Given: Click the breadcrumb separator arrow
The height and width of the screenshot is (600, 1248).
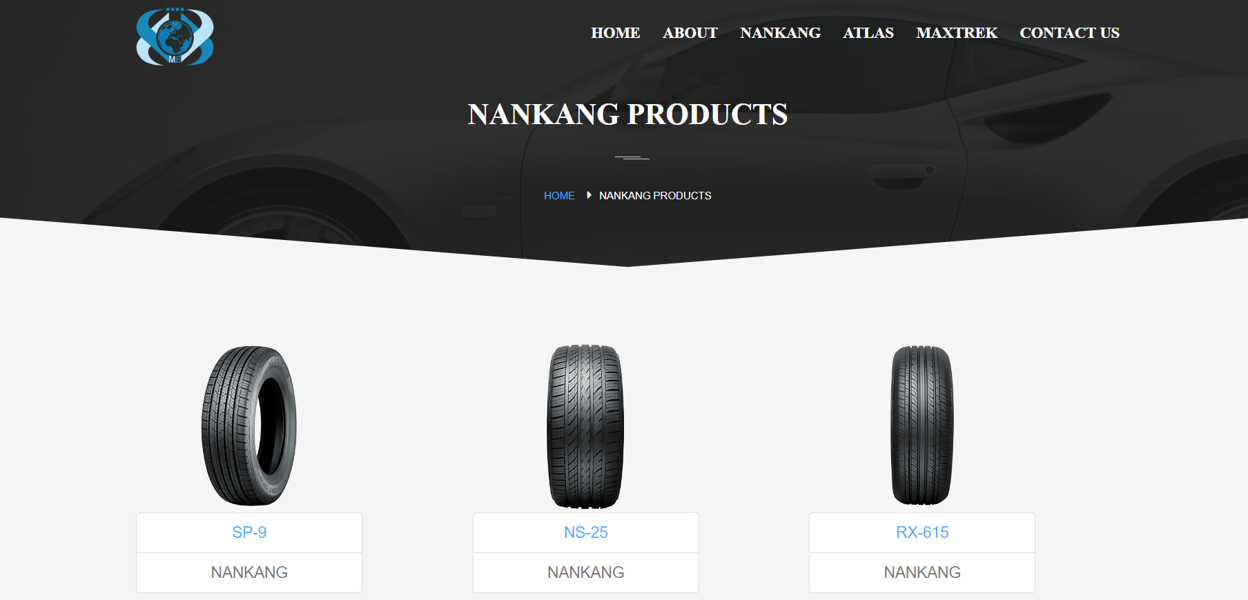Looking at the screenshot, I should (x=589, y=195).
